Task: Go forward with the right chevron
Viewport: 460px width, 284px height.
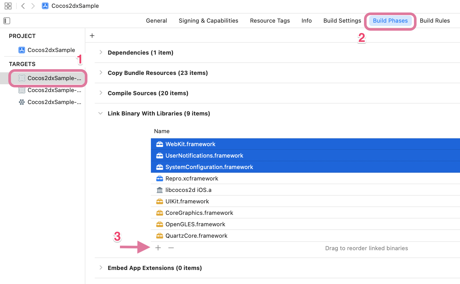Action: [33, 6]
